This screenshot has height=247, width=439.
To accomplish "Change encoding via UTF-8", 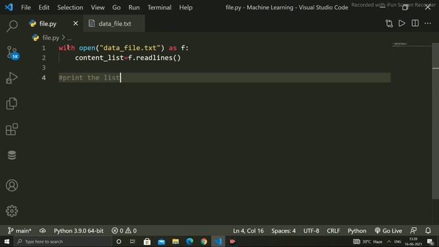I will coord(311,231).
